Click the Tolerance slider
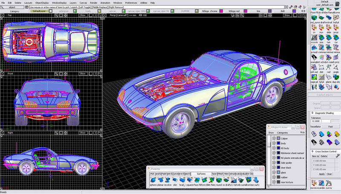The height and width of the screenshot is (194, 341). click(330, 121)
